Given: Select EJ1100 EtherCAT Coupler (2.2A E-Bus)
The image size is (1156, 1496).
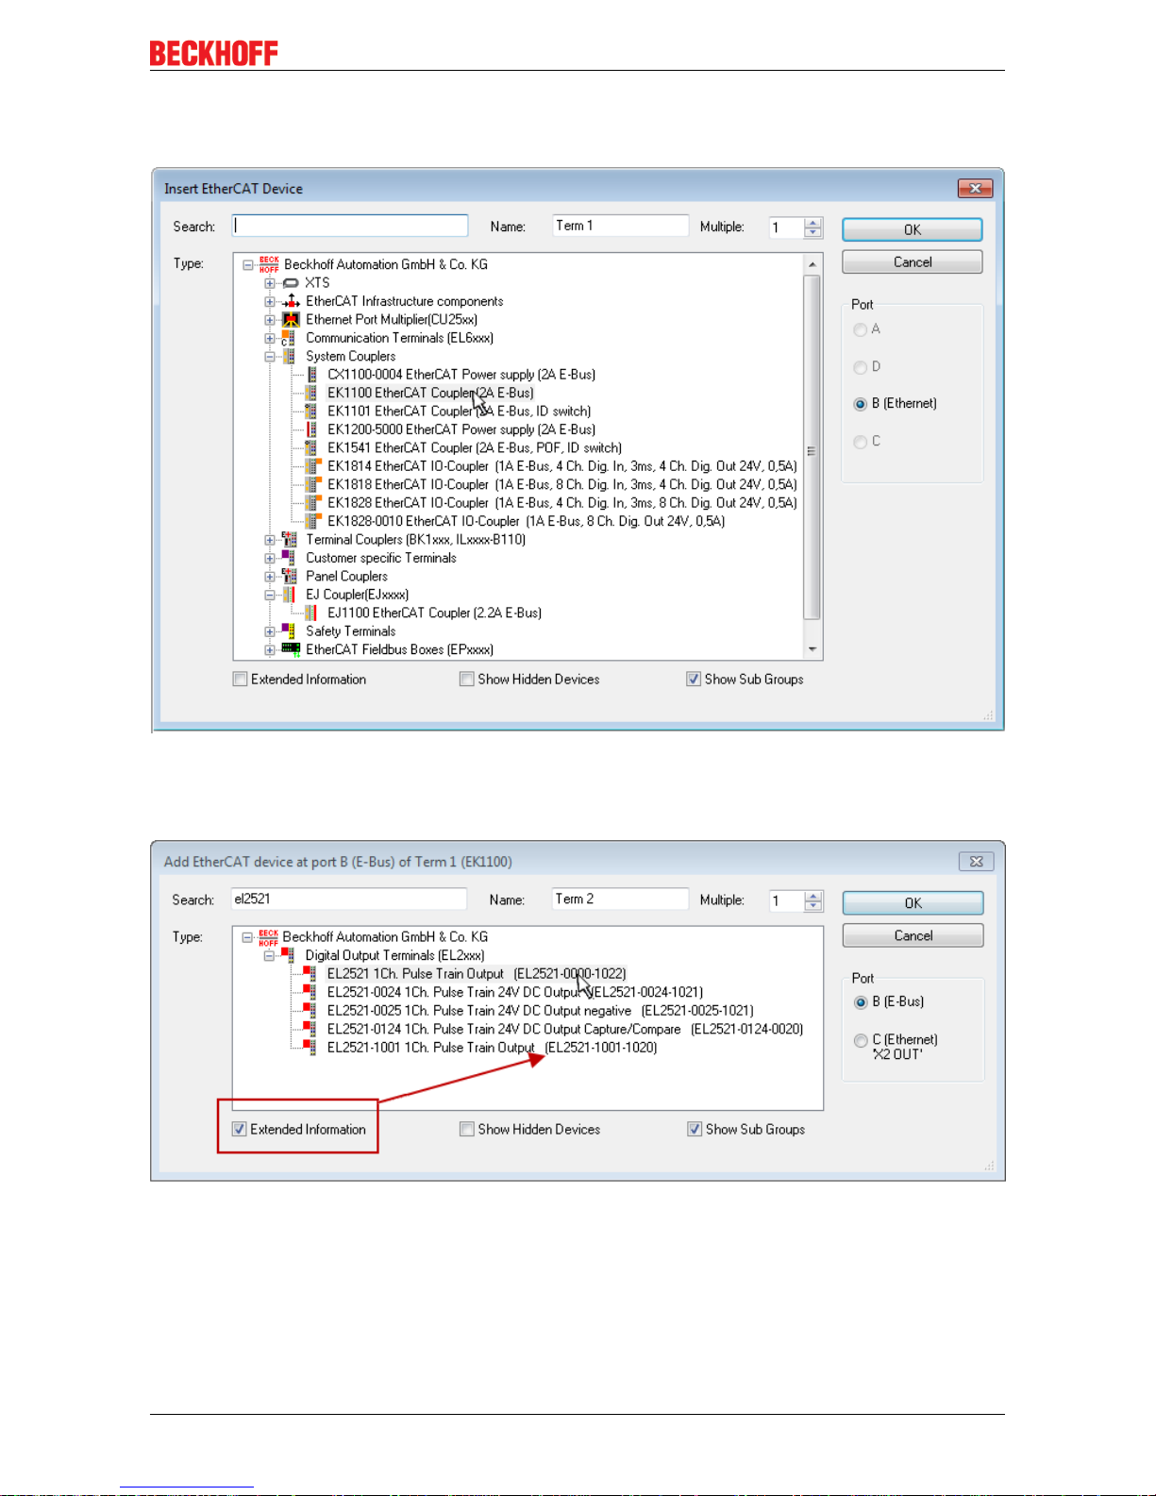Looking at the screenshot, I should tap(434, 614).
